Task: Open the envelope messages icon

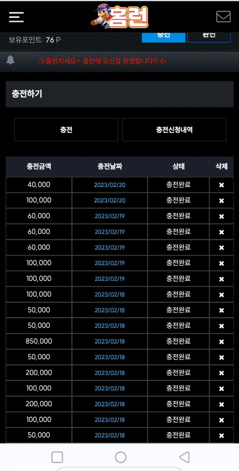Action: (223, 16)
